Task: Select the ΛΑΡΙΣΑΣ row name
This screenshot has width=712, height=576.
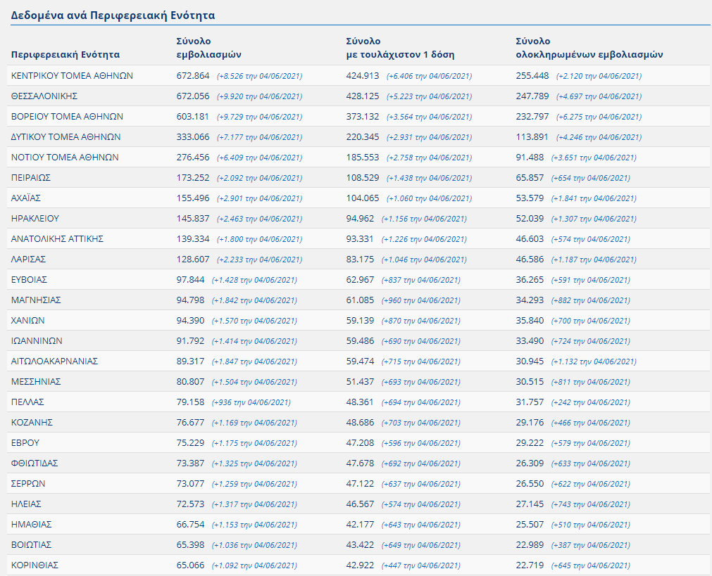Action: [x=29, y=260]
